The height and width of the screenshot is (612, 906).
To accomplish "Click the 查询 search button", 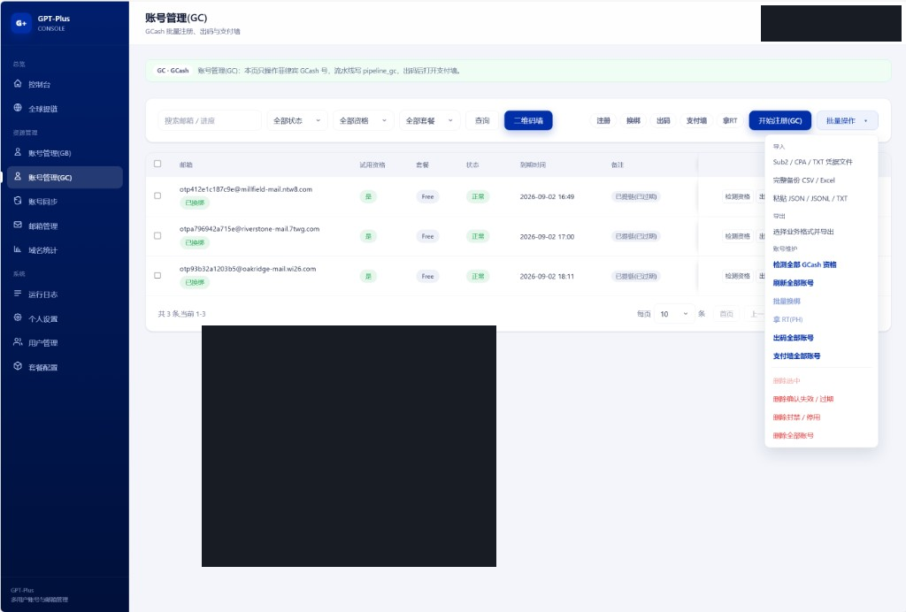I will pyautogui.click(x=482, y=120).
